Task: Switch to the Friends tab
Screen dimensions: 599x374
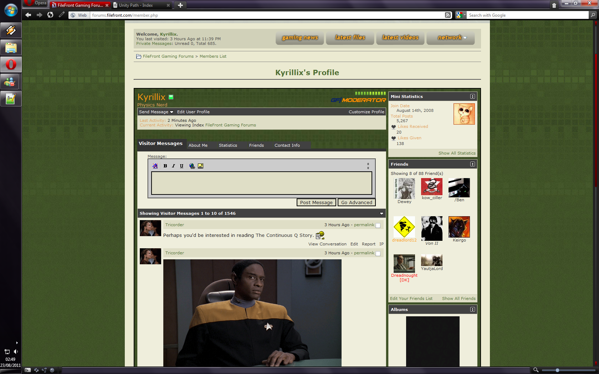Action: click(x=256, y=145)
